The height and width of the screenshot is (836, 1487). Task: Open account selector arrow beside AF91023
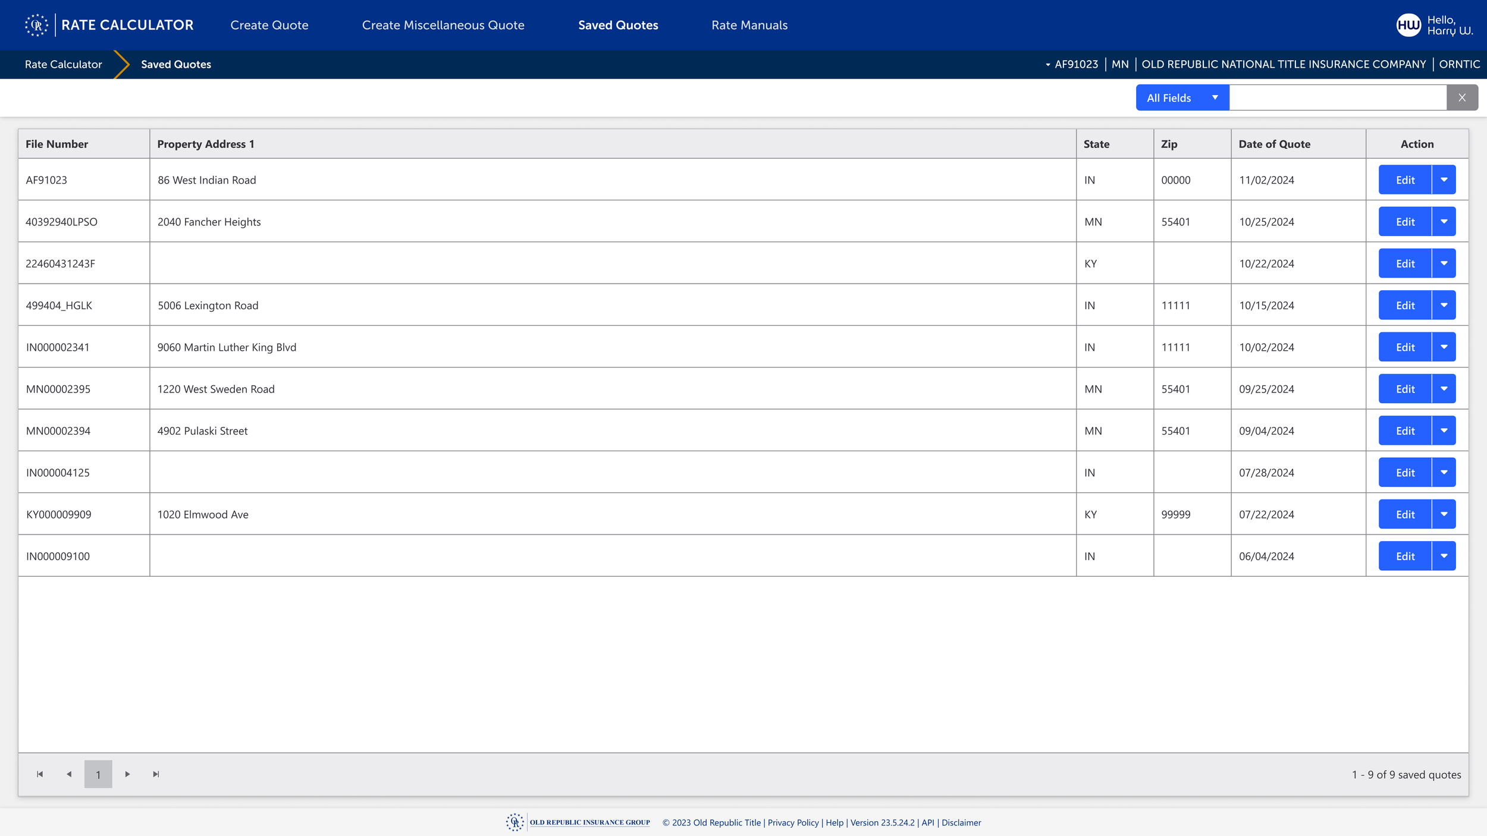tap(1047, 65)
